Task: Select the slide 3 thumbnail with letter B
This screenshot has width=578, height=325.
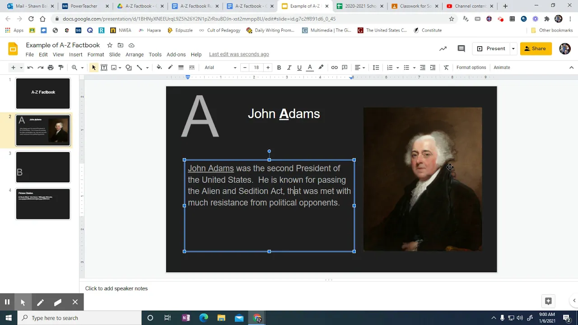Action: coord(43,167)
